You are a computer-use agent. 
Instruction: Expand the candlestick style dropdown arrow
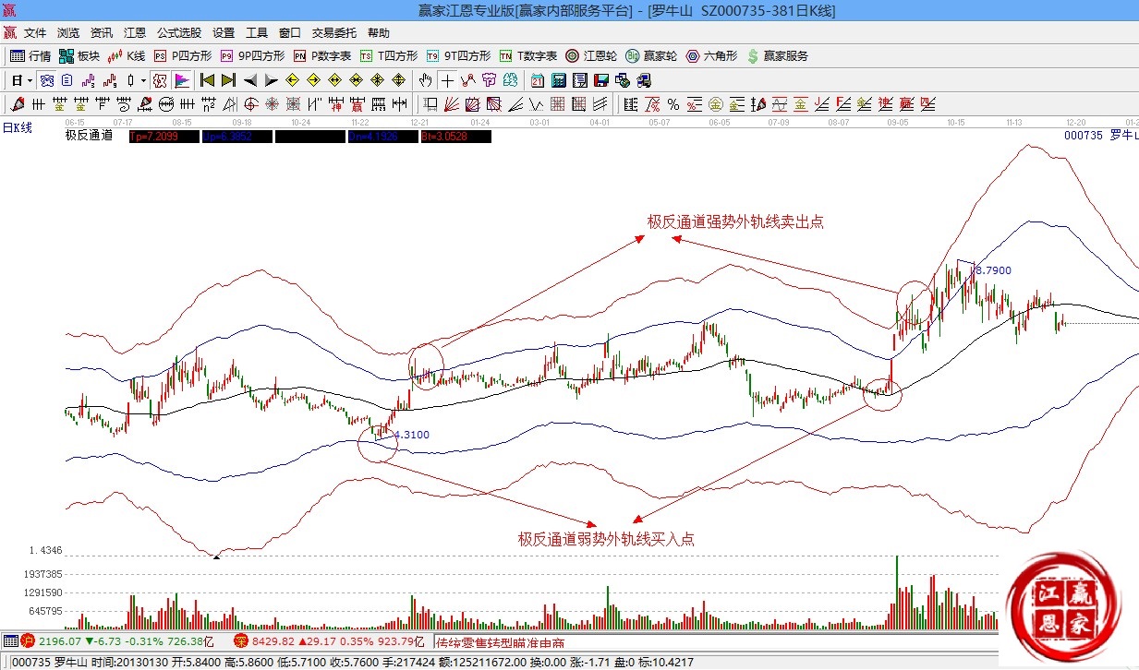tap(143, 80)
